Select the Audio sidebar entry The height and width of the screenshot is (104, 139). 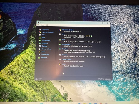[x=43, y=52]
